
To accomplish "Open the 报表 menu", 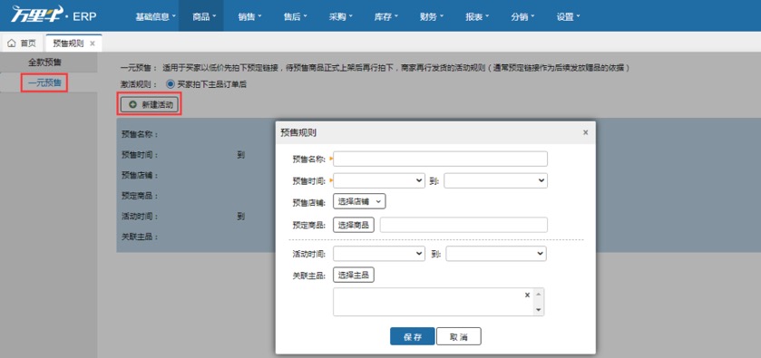I will [477, 16].
